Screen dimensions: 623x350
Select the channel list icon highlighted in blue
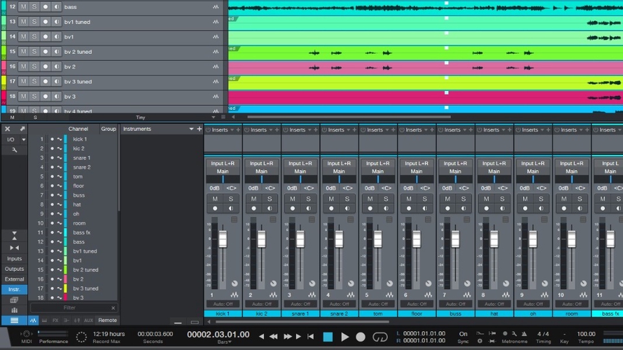click(x=14, y=320)
